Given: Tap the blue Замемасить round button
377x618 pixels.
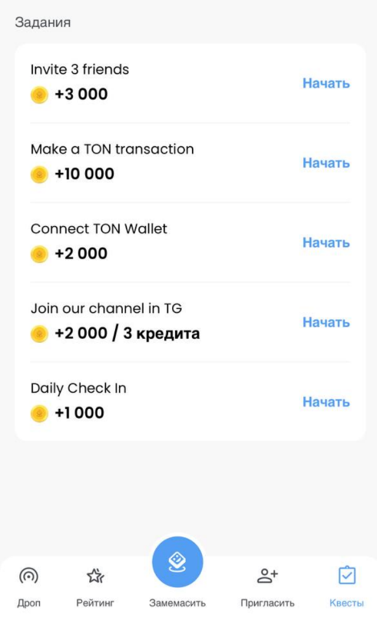Looking at the screenshot, I should (177, 562).
